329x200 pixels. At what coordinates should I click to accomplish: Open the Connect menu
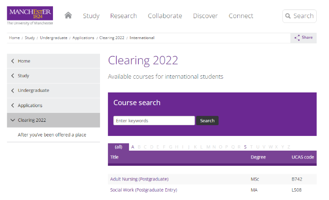tap(241, 16)
